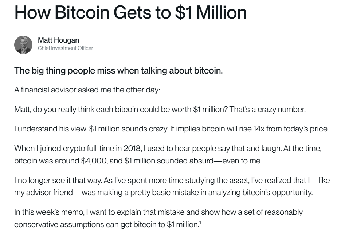The width and height of the screenshot is (337, 233).
Task: Open the Matt Hougan author name link
Action: tap(58, 40)
